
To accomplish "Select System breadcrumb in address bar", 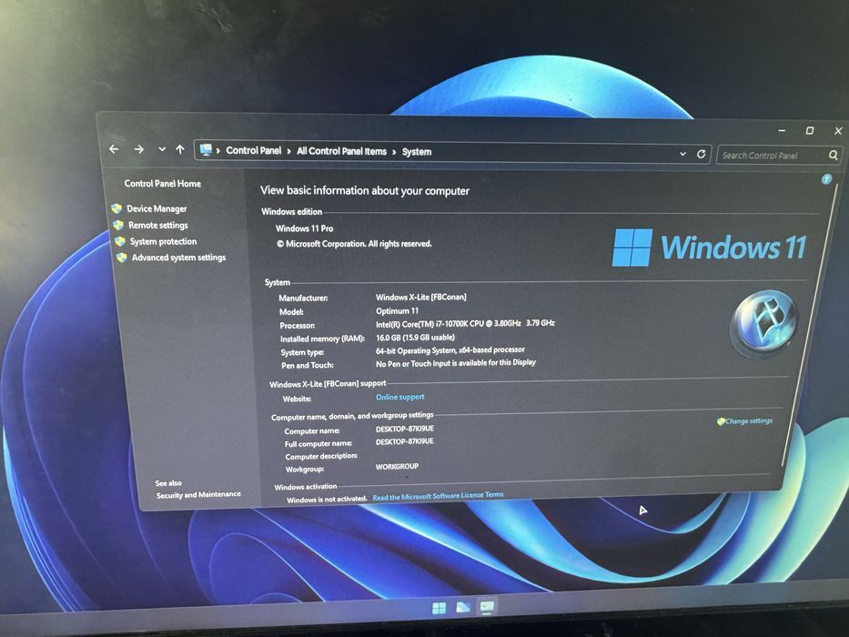I will tap(417, 152).
